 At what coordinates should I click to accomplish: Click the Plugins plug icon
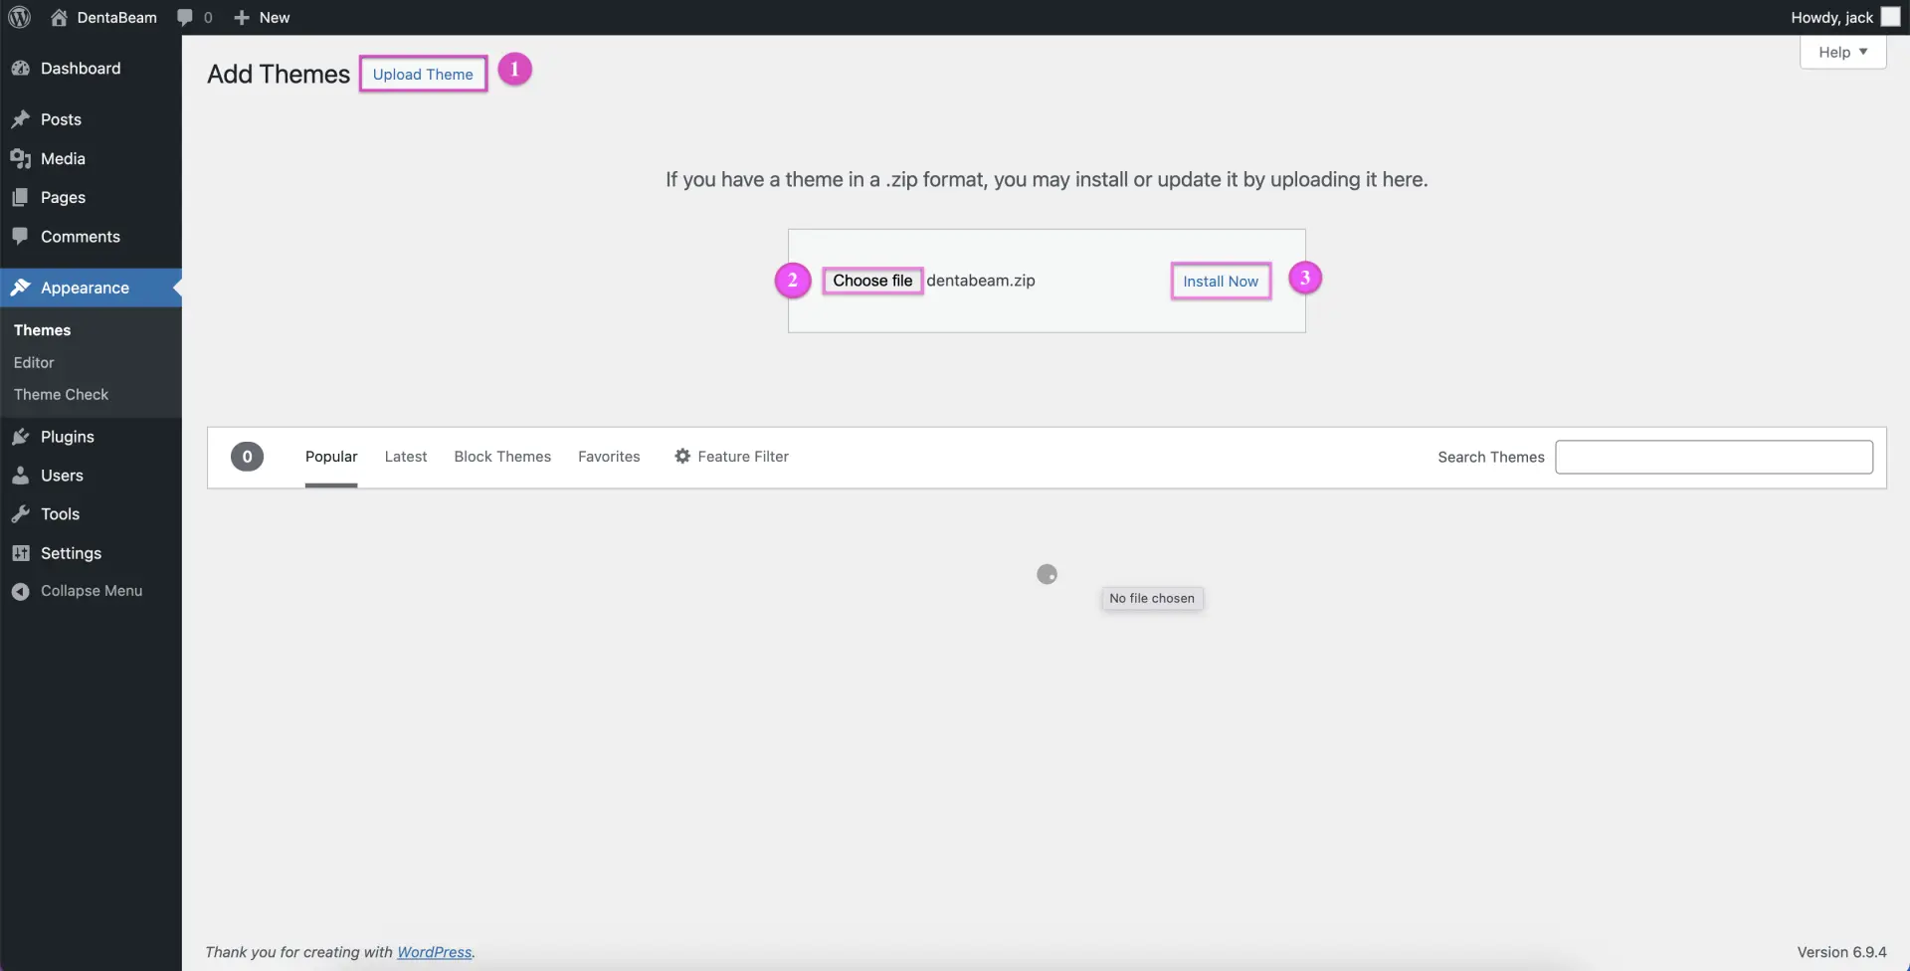(20, 437)
